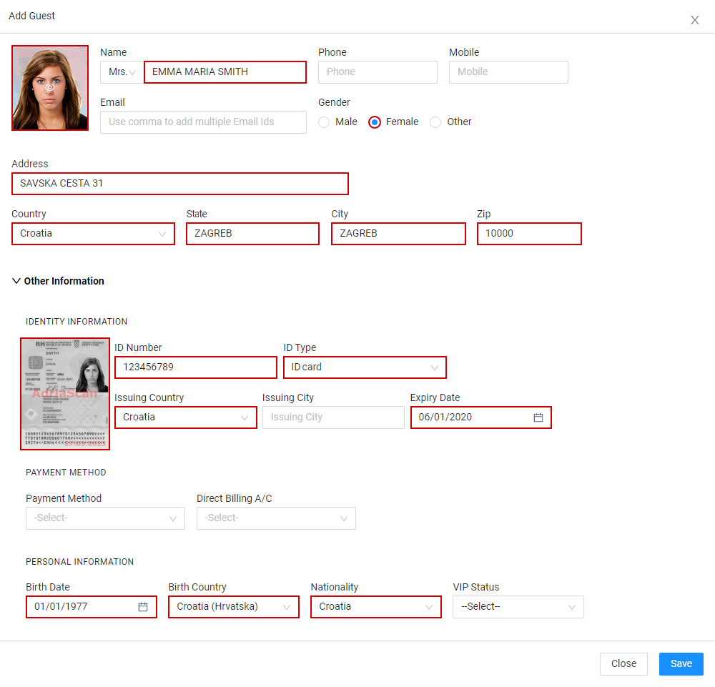Screen dimensions: 715x687
Task: Expand the VIP Status dropdown
Action: click(518, 607)
